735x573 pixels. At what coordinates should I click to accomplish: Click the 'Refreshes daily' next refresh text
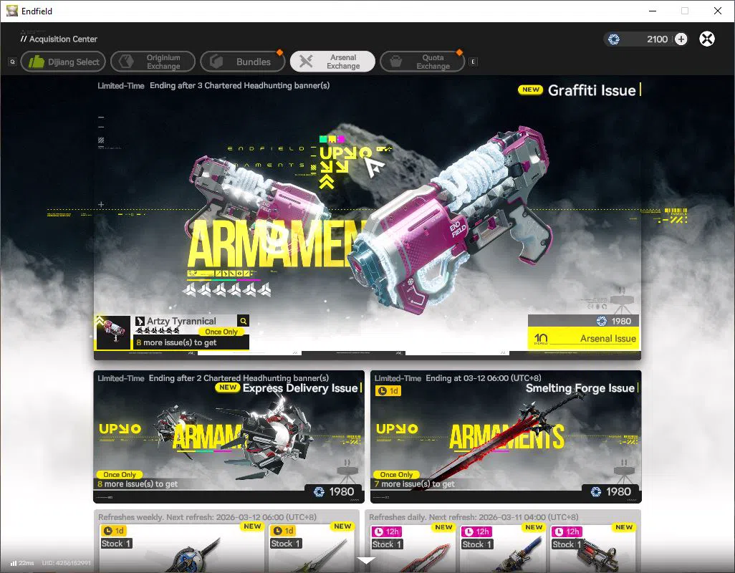474,517
